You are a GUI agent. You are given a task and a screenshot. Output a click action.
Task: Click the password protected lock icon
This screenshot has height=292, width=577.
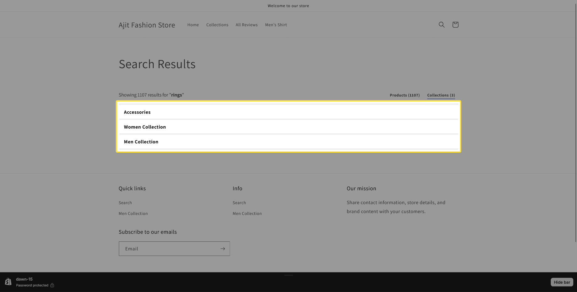pyautogui.click(x=52, y=285)
